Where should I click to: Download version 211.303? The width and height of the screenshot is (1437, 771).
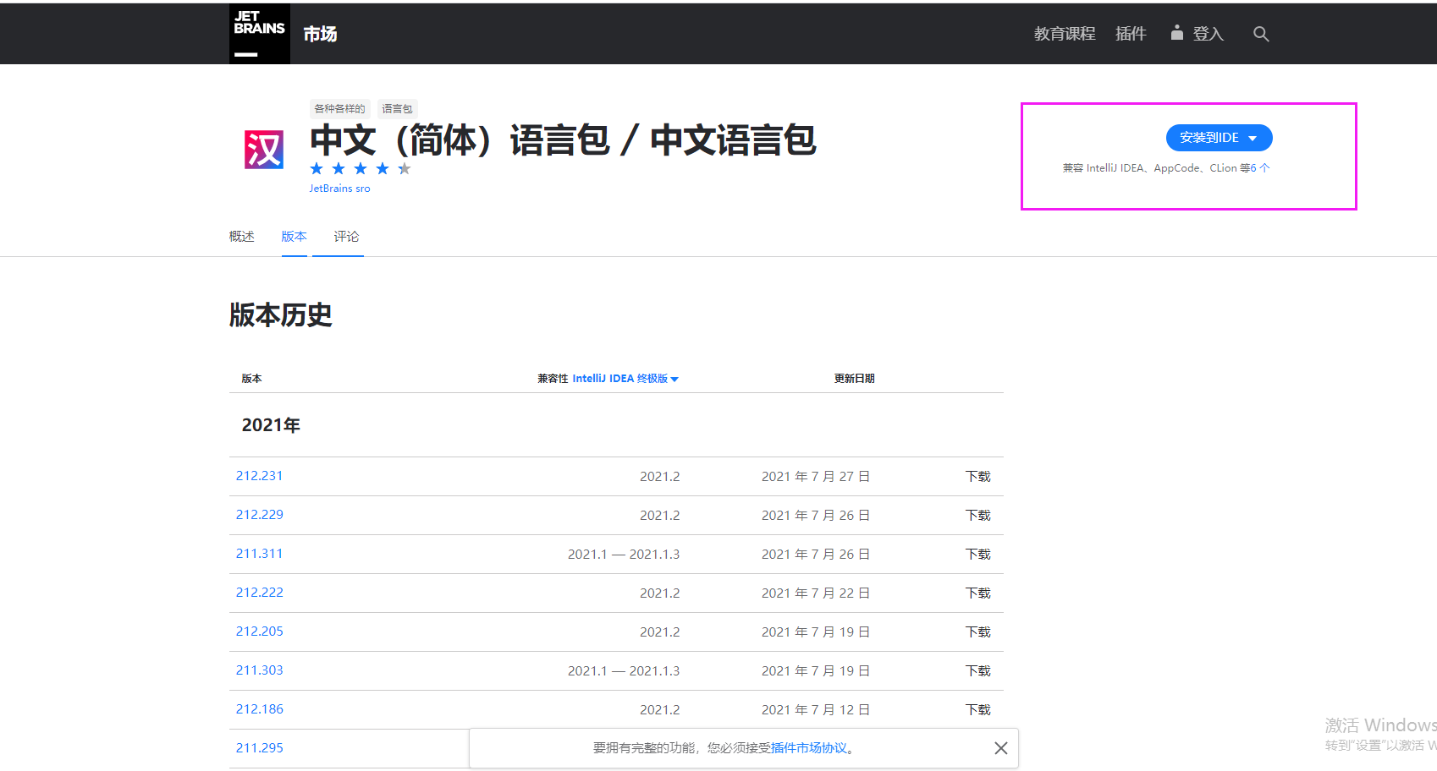pos(978,671)
